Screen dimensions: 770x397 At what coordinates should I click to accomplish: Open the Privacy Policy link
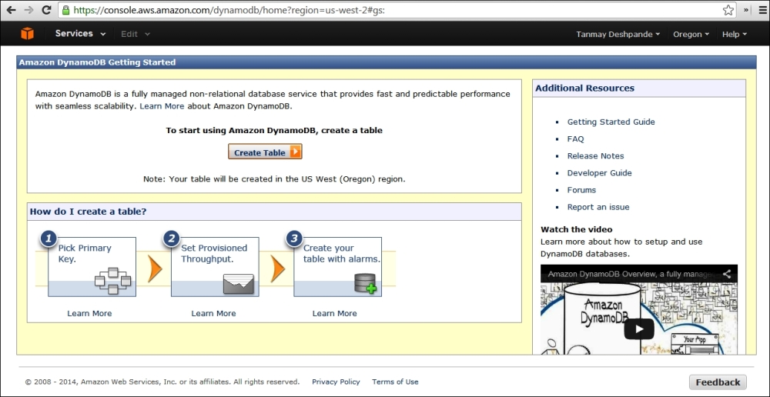pos(336,382)
